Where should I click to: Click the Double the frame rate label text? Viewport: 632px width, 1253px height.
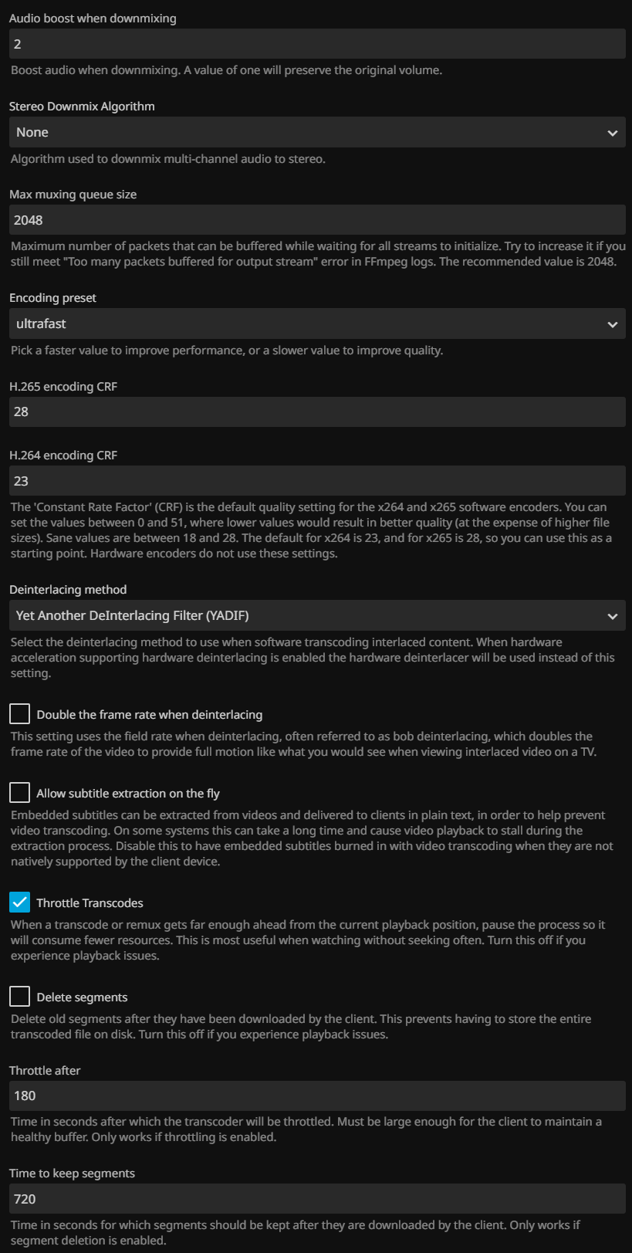(149, 715)
